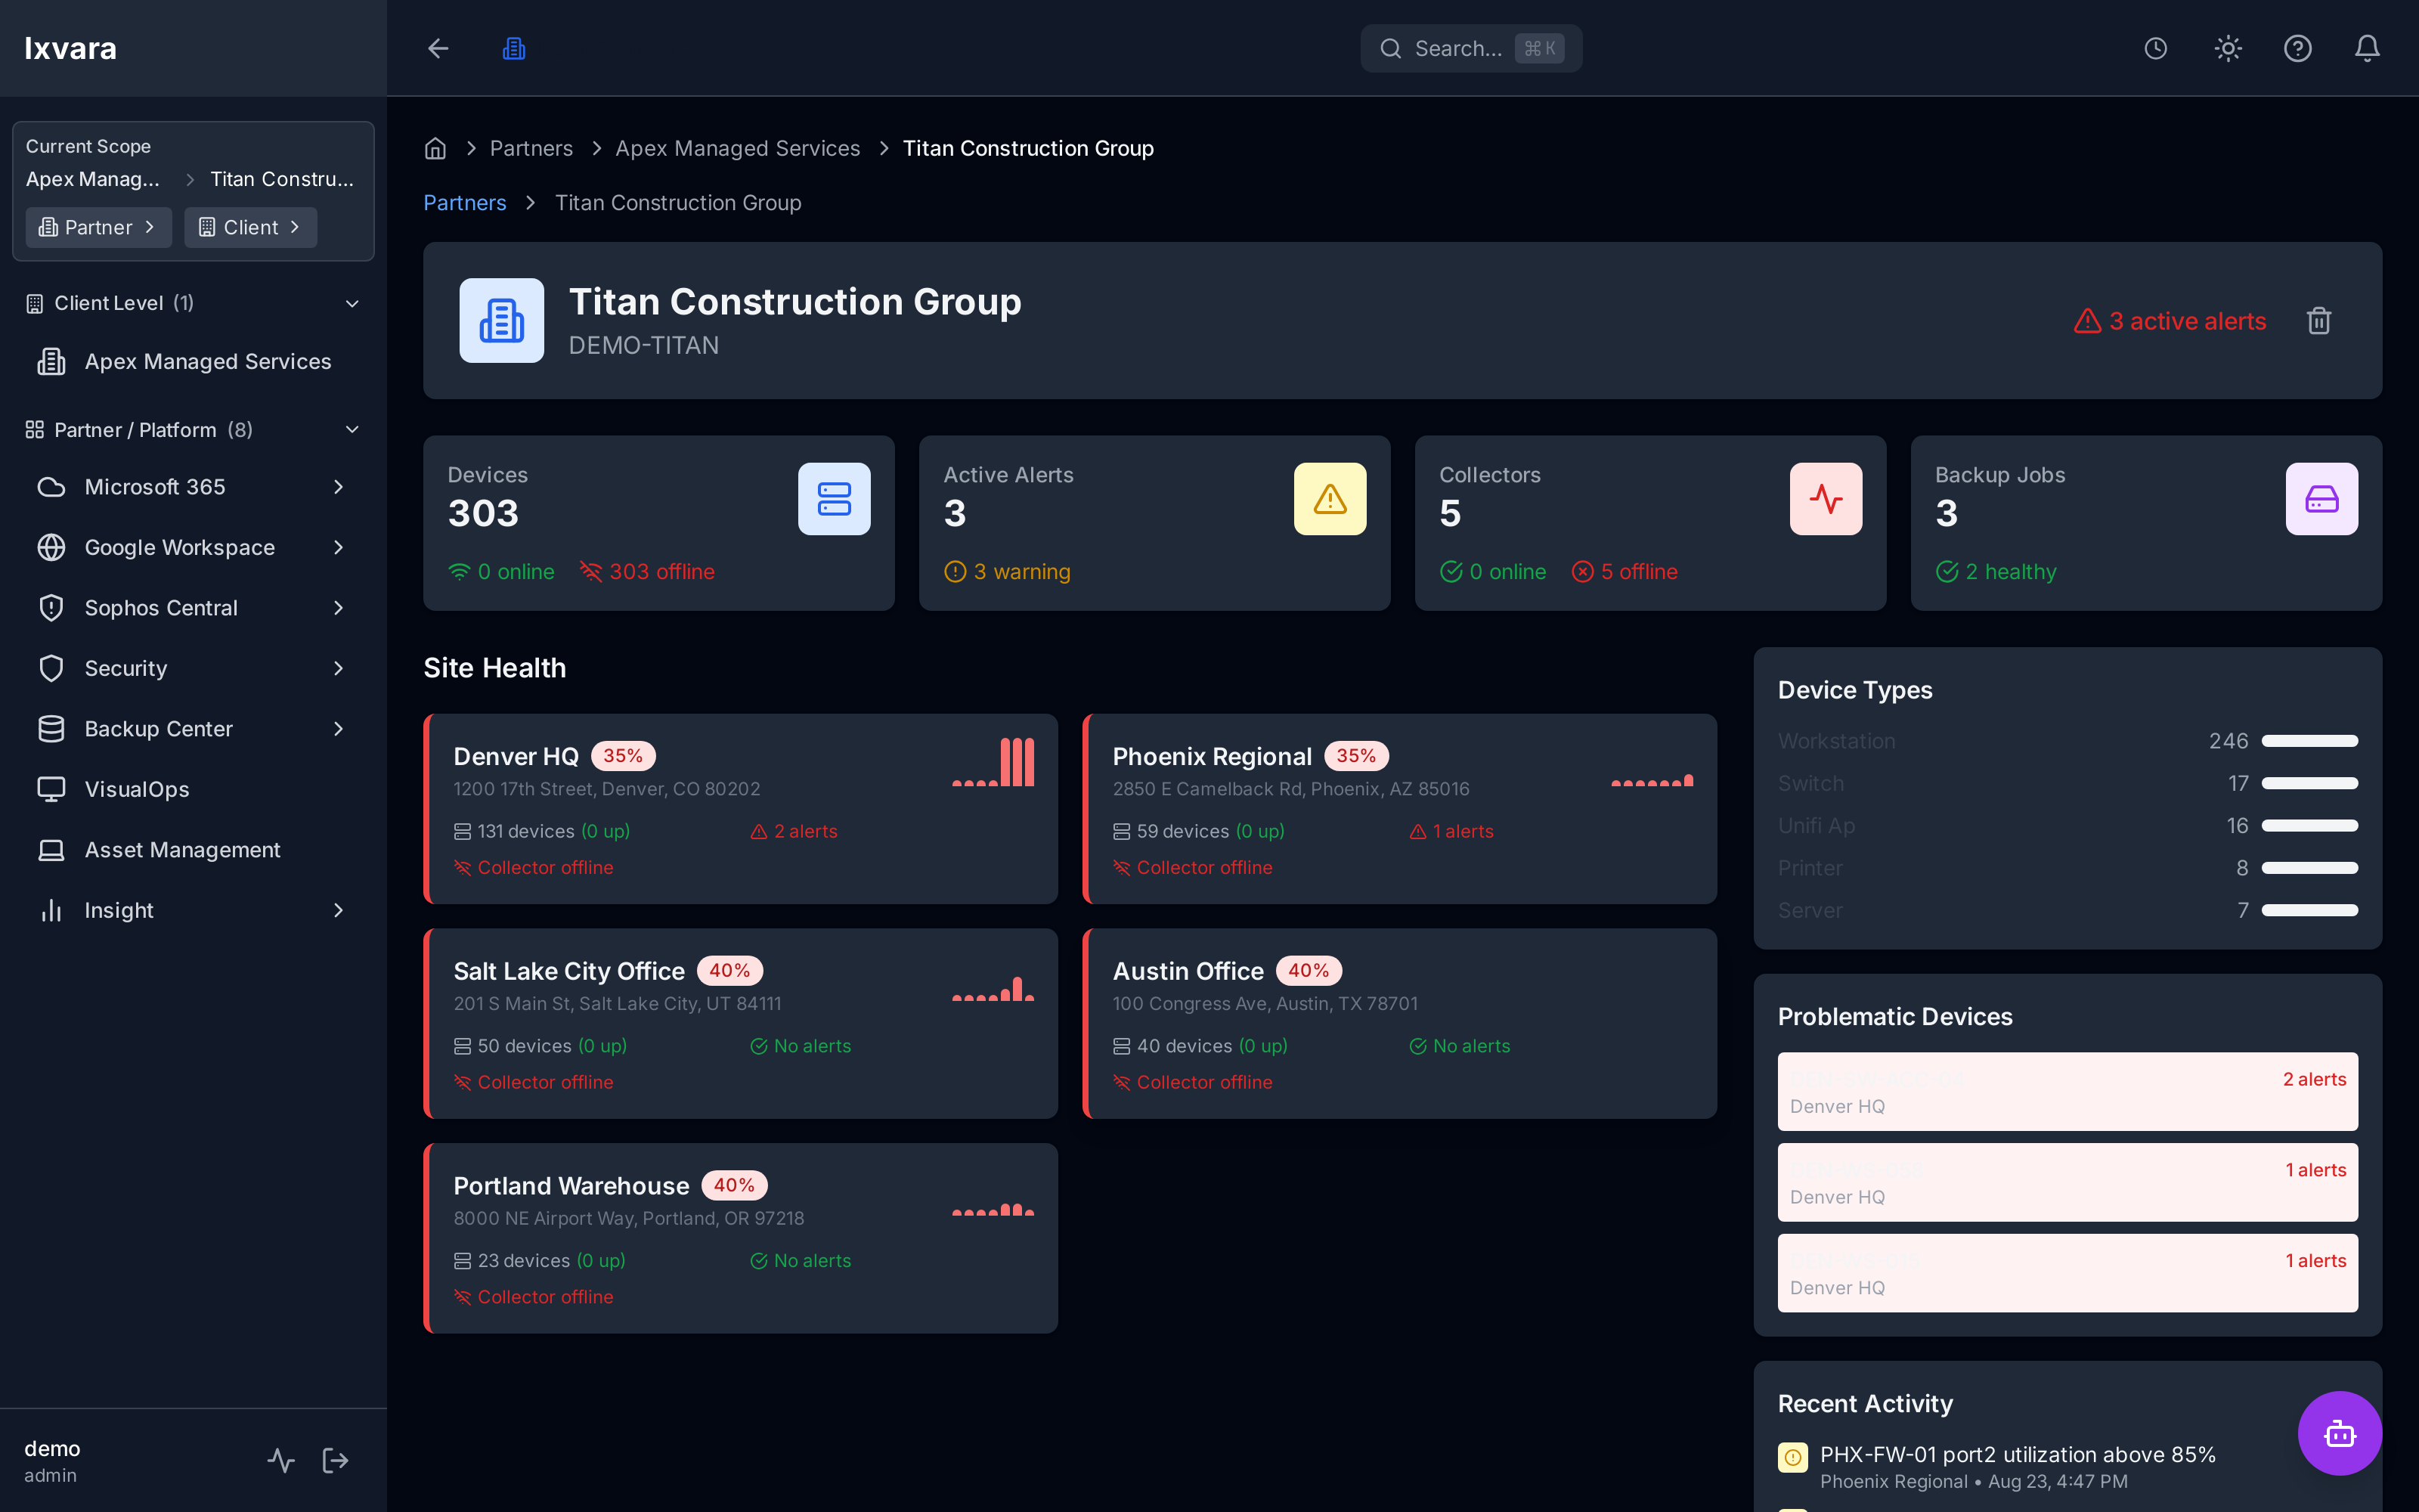Delete client using trash icon
Screen dimensions: 2419x1512
[x=2319, y=321]
